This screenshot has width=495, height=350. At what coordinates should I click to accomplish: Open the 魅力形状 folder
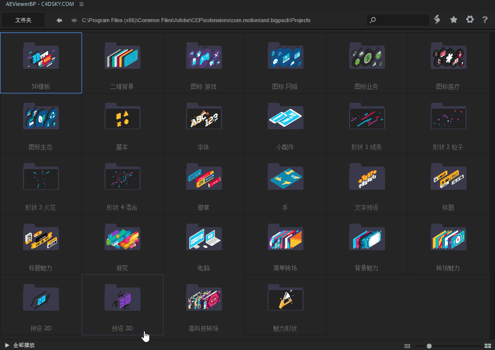pos(285,305)
